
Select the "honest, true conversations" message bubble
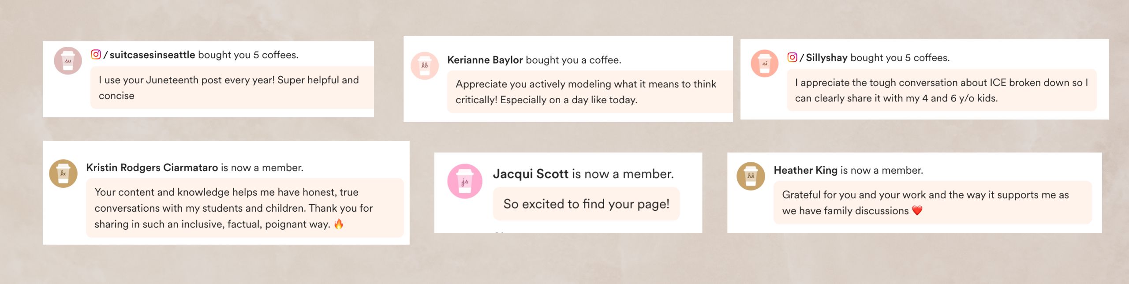tap(245, 208)
